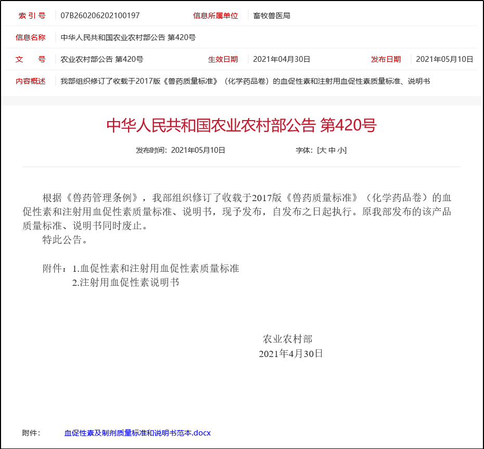The height and width of the screenshot is (449, 484).
Task: Select document number 农业农村部公告 第420号
Action: tap(102, 59)
